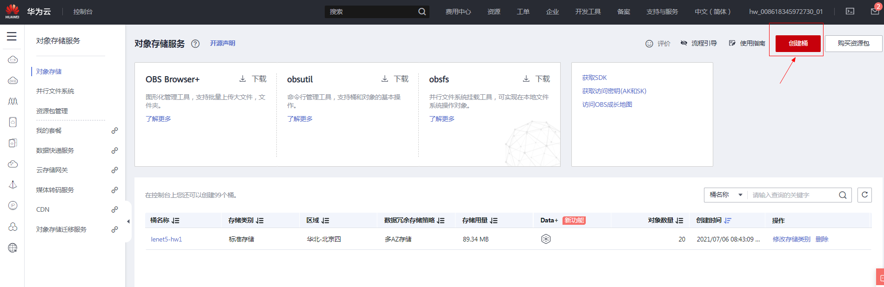Viewport: 884px width, 287px height.
Task: Open 企业 in the top menu
Action: (x=552, y=12)
